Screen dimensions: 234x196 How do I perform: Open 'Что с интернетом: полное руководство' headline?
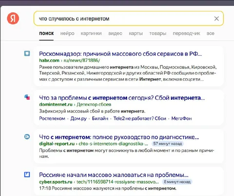pyautogui.click(x=119, y=137)
